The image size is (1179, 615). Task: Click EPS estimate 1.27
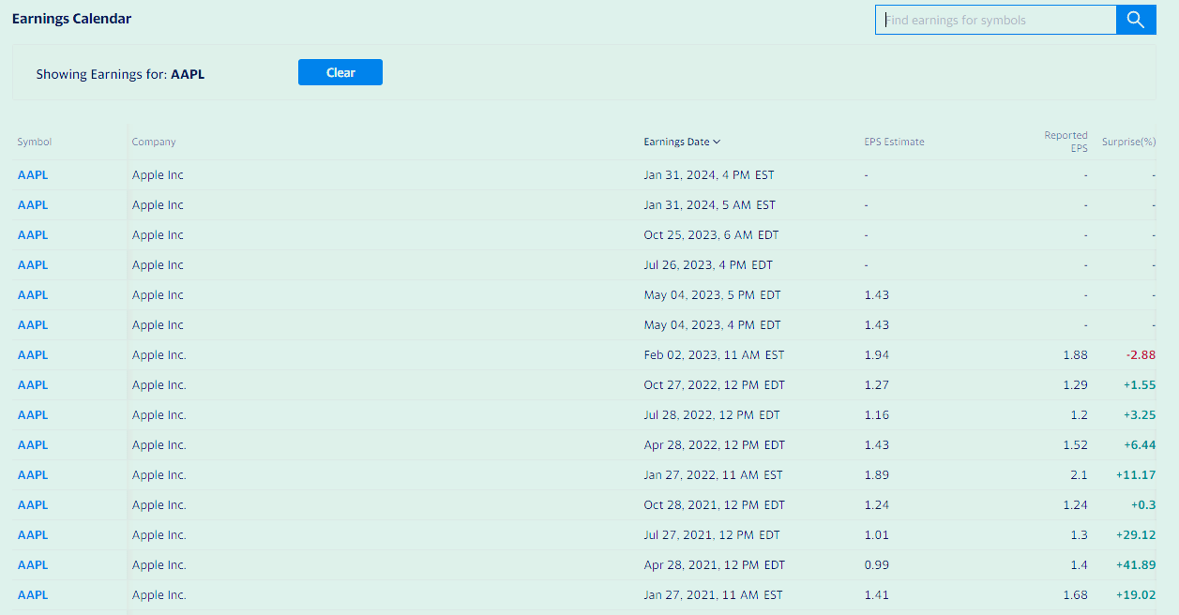pos(876,385)
